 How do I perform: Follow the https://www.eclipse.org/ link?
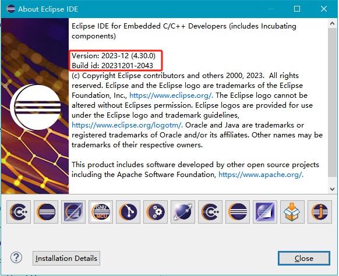pos(171,95)
